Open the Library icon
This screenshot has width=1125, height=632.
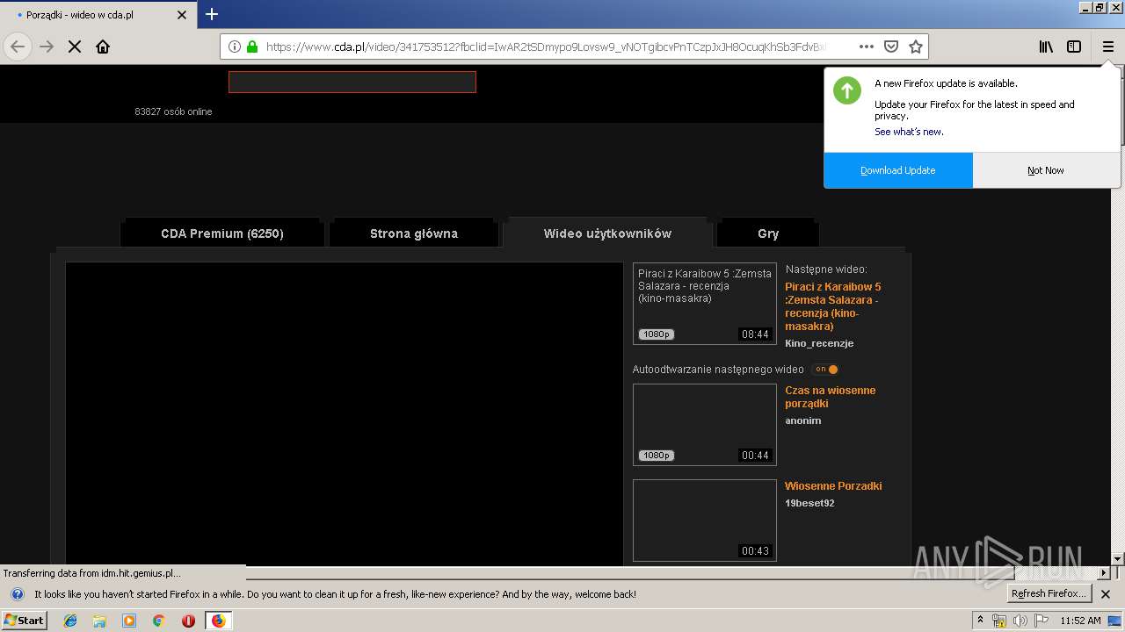(1046, 47)
